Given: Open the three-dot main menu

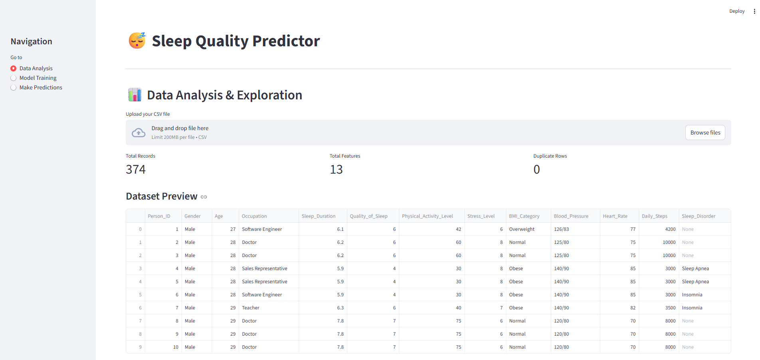Looking at the screenshot, I should click(x=754, y=11).
